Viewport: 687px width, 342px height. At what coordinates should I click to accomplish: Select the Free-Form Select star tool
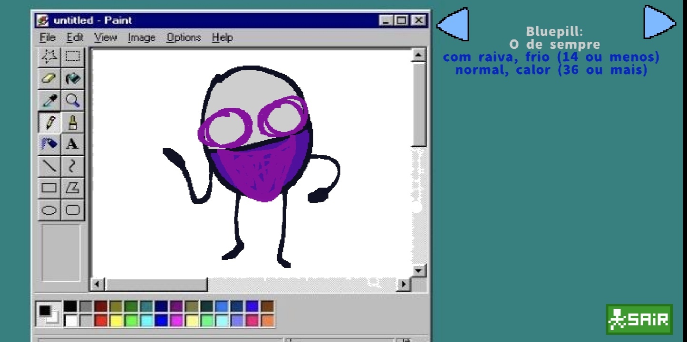coord(49,57)
